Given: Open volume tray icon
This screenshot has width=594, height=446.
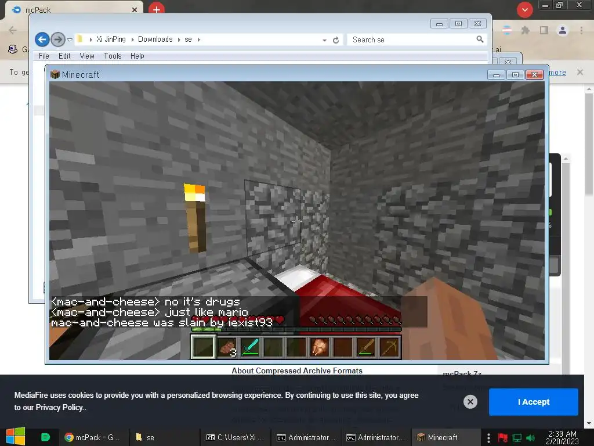Looking at the screenshot, I should (x=530, y=438).
